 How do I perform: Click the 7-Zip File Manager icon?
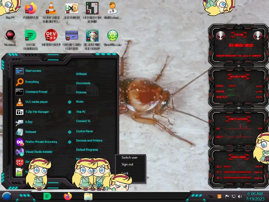[x=19, y=112]
